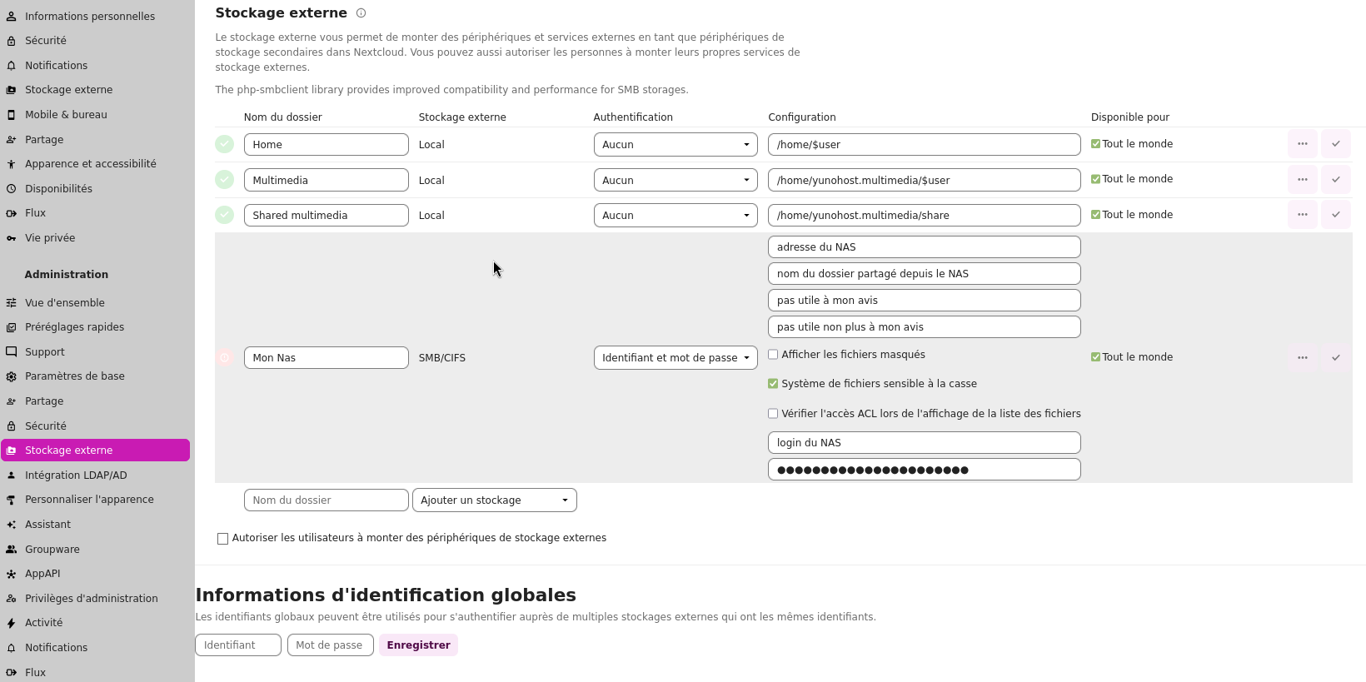Viewport: 1366px width, 682px height.
Task: Save the Multimedia storage with its checkmark icon
Action: click(x=1335, y=180)
